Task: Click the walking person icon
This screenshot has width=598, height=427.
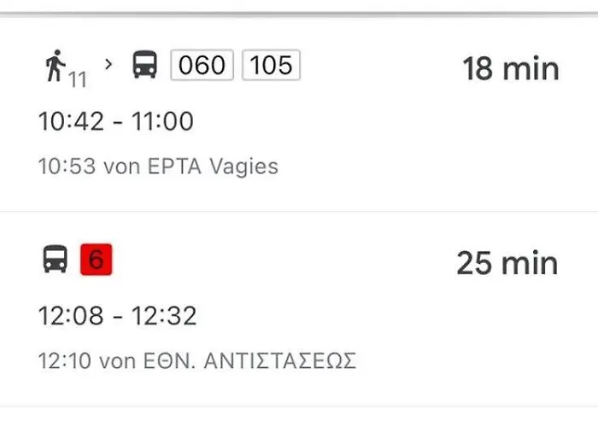Action: [56, 65]
